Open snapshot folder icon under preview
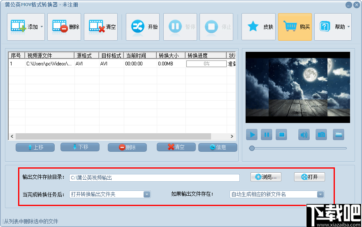Image resolution: width=362 pixels, height=227 pixels. click(339, 134)
